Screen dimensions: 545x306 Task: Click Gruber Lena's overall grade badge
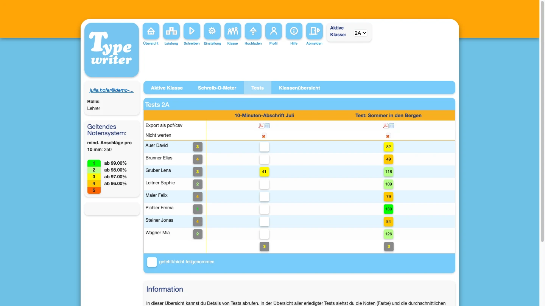click(x=198, y=172)
